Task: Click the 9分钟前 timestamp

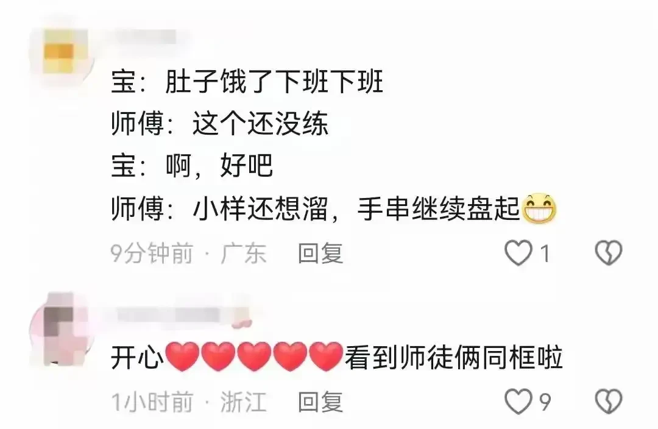Action: [x=152, y=253]
